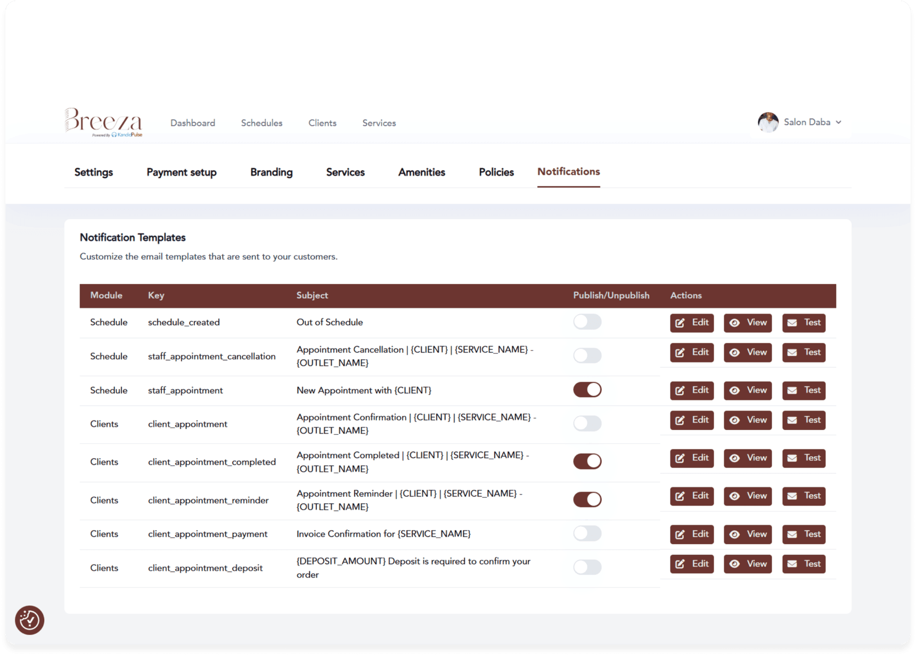Publish the Invoice Confirmation notification
Image resolution: width=916 pixels, height=655 pixels.
click(587, 533)
